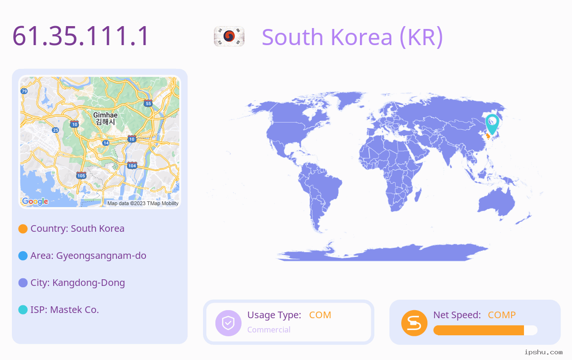The width and height of the screenshot is (572, 360).
Task: Click the South Korea flag icon
Action: click(229, 37)
